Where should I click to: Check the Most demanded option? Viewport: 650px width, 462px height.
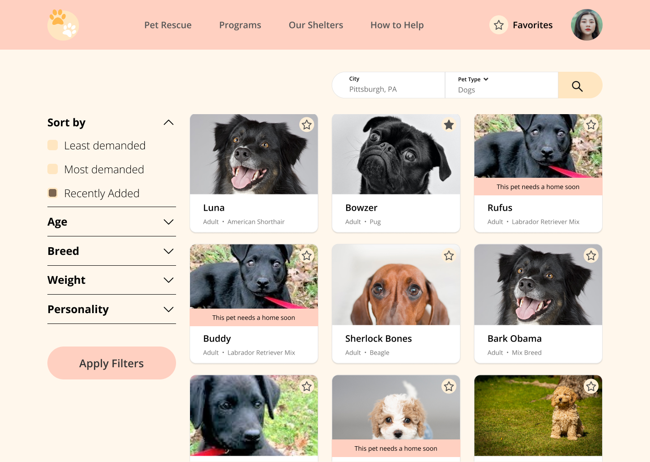53,169
